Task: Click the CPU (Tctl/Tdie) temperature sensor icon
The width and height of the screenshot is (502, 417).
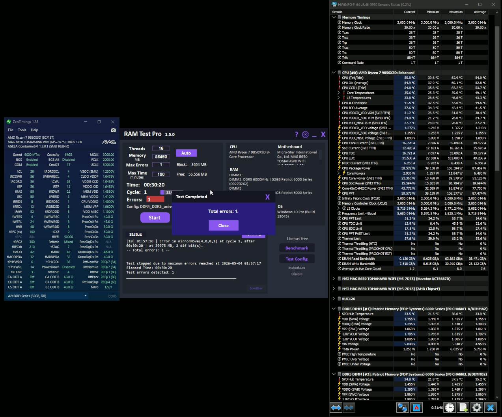Action: 339,78
